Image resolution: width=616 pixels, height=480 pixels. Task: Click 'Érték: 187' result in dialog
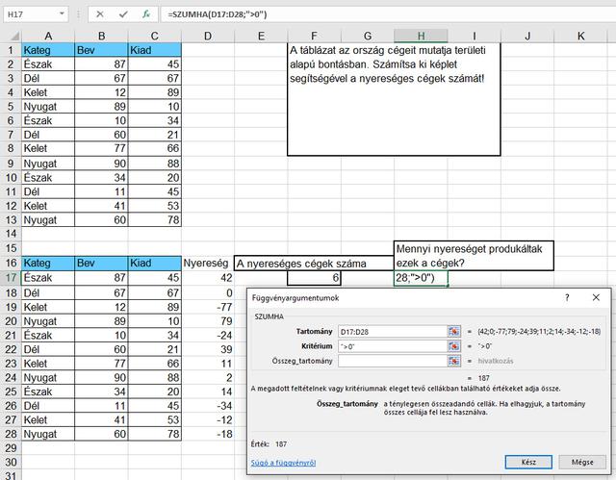[269, 444]
